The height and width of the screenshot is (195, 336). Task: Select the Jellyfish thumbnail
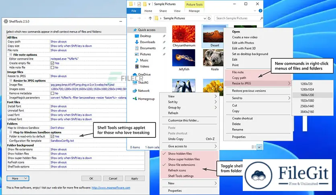[184, 58]
